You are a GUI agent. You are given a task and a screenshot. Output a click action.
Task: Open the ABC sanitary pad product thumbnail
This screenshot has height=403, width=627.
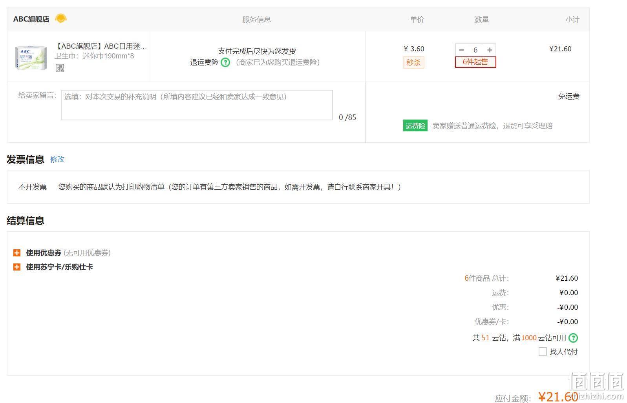tap(31, 58)
